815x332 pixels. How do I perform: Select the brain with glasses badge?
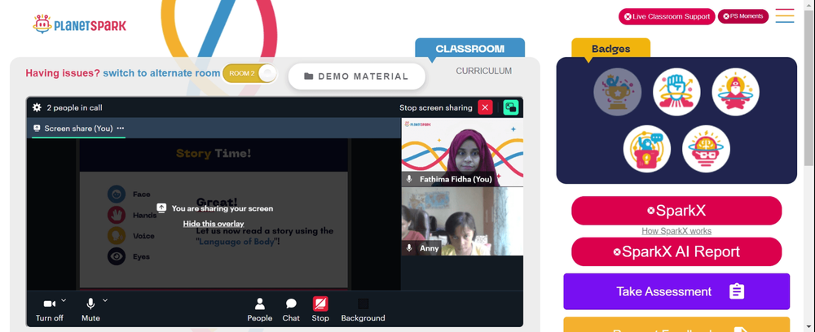706,149
